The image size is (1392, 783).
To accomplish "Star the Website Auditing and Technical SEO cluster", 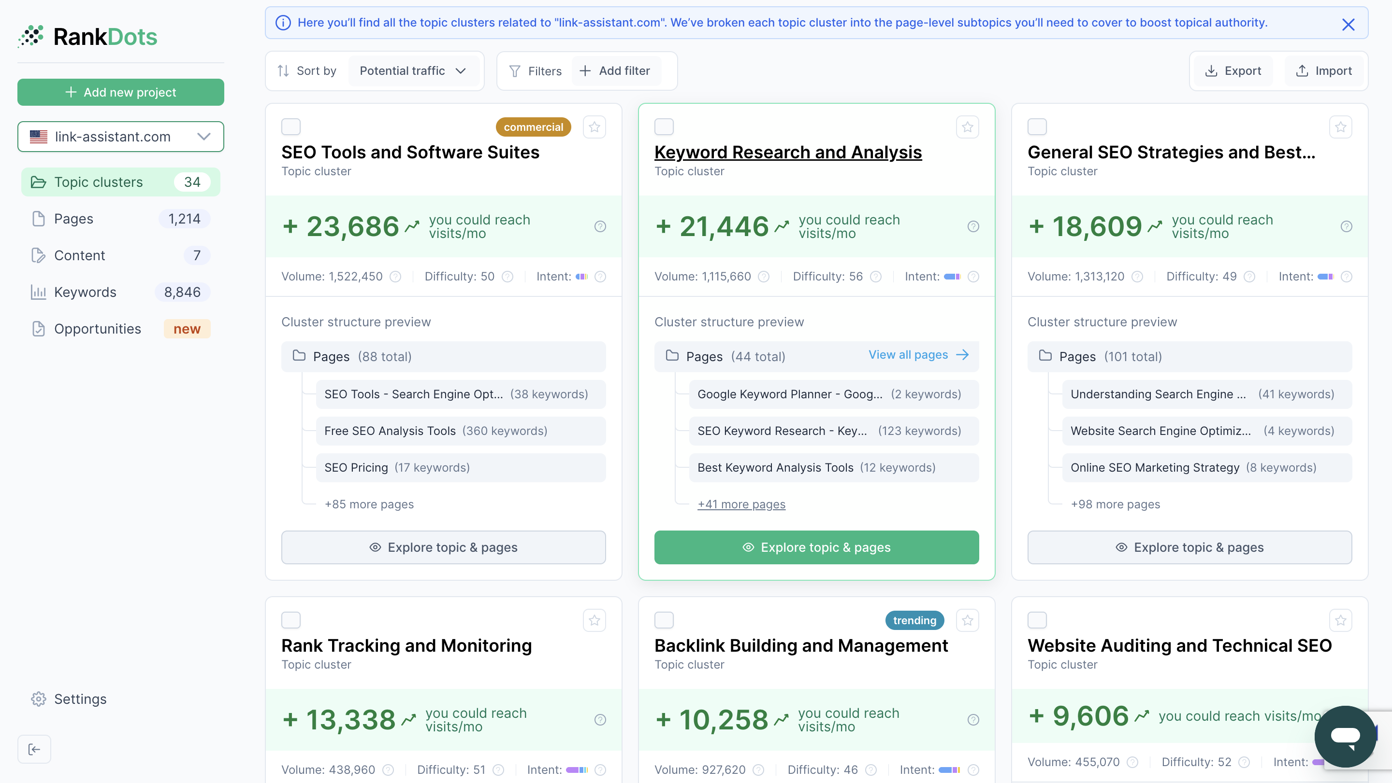I will [x=1341, y=620].
